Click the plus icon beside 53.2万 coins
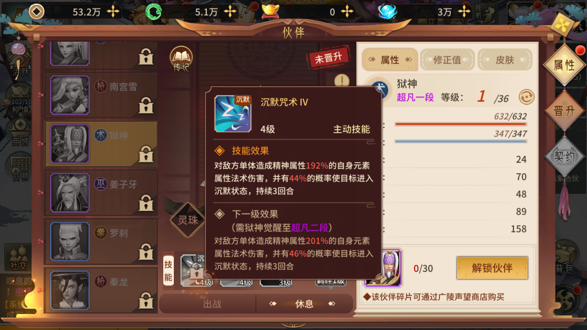This screenshot has width=587, height=330. point(113,11)
